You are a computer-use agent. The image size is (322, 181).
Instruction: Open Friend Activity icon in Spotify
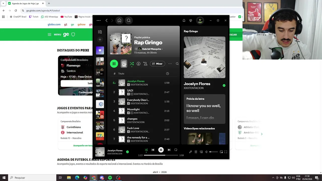tap(191, 21)
